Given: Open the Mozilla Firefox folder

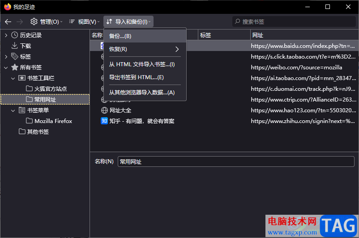Looking at the screenshot, I should pyautogui.click(x=53, y=121).
